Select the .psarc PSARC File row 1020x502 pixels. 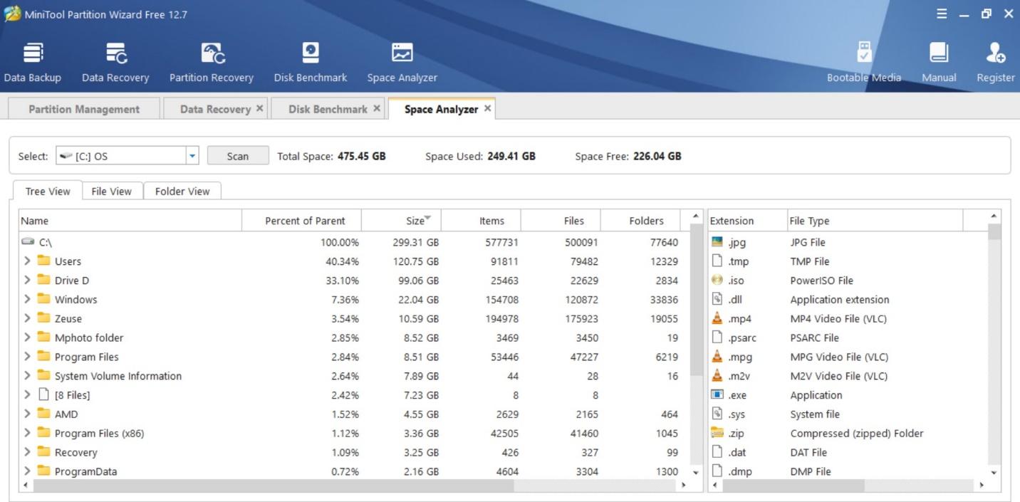coord(848,338)
